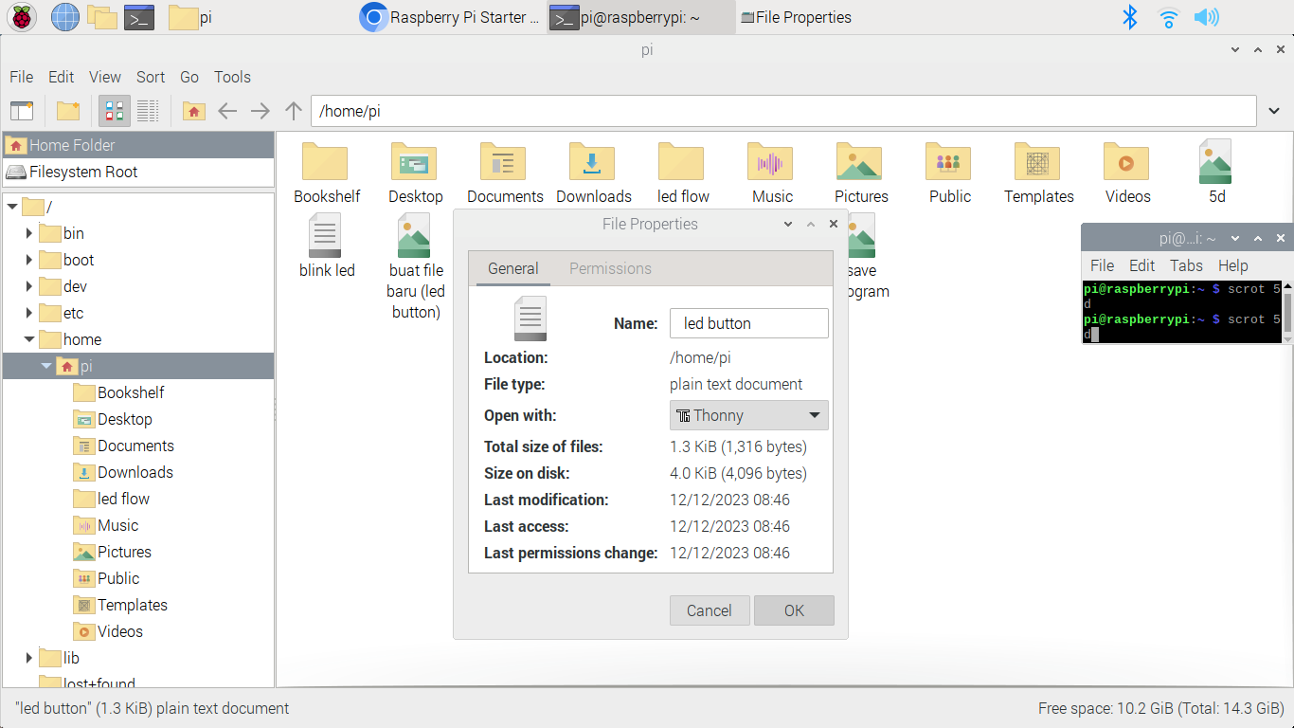
Task: Create a new folder with the toolbar icon
Action: (68, 111)
